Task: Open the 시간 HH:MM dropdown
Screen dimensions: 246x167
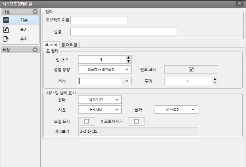Action: pyautogui.click(x=100, y=110)
